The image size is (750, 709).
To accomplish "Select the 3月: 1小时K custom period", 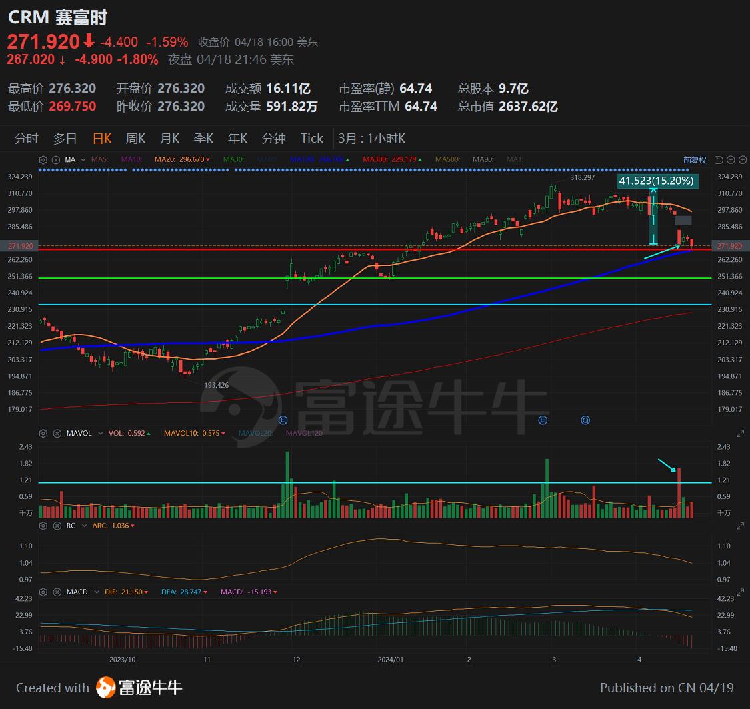I will click(371, 138).
